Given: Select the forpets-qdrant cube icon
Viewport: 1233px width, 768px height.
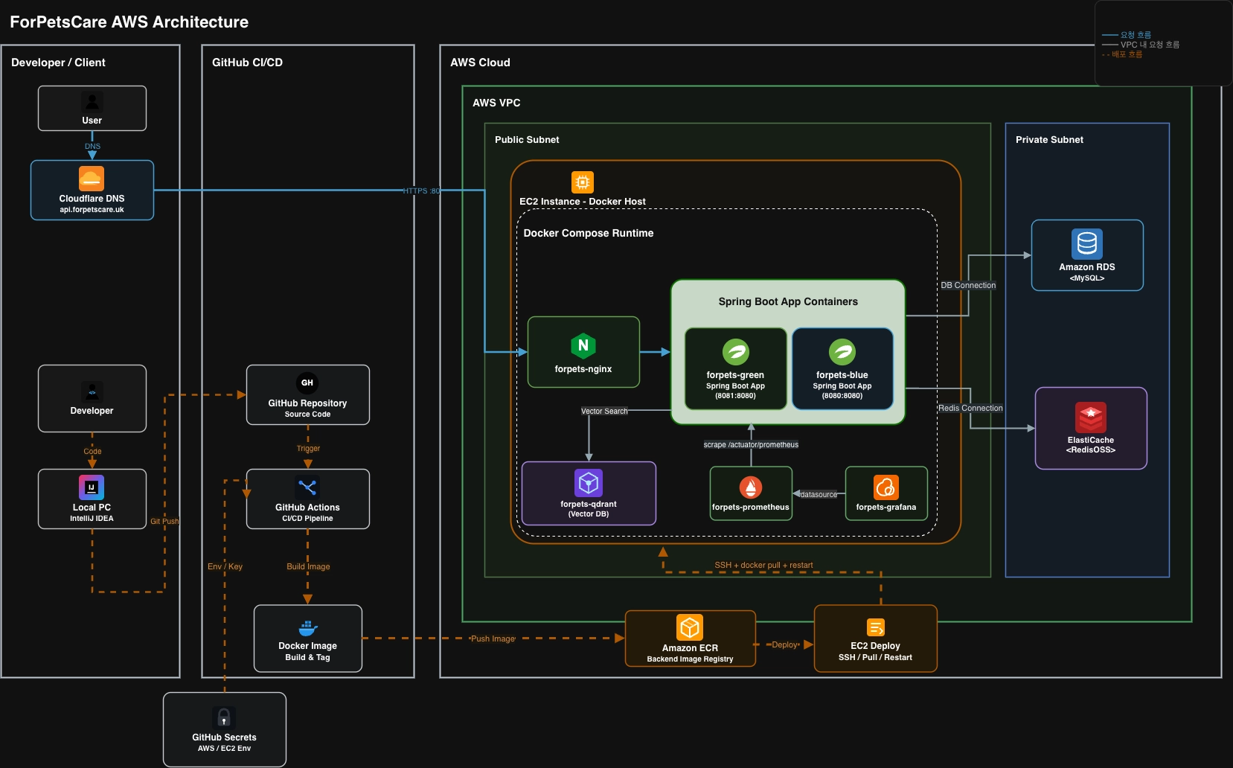Looking at the screenshot, I should tap(589, 483).
